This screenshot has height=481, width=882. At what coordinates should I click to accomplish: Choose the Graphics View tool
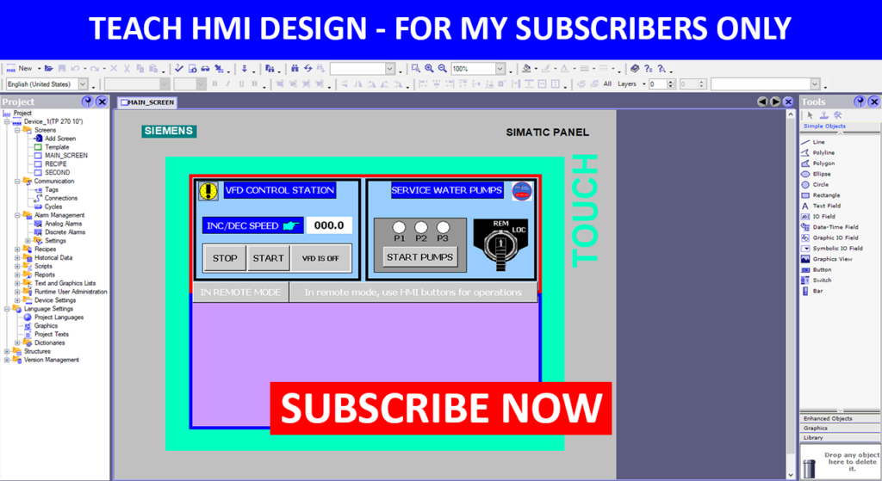click(831, 259)
